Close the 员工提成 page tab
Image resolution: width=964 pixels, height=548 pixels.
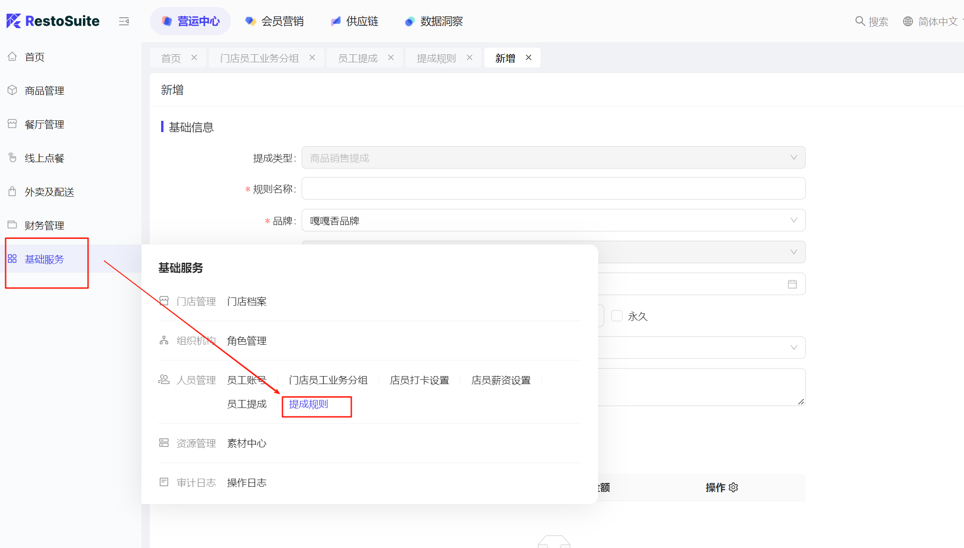click(391, 58)
